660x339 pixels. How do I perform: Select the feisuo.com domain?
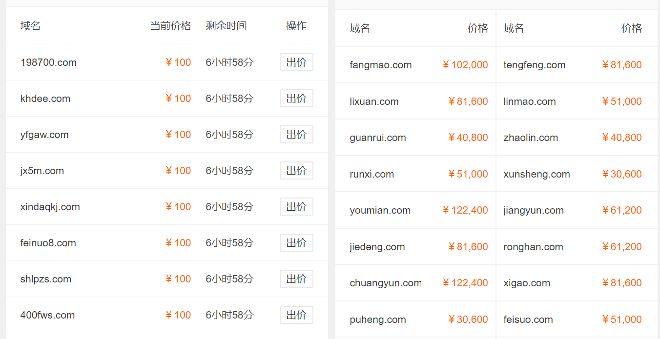[x=529, y=319]
